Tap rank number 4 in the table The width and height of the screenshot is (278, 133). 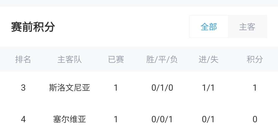(x=23, y=119)
